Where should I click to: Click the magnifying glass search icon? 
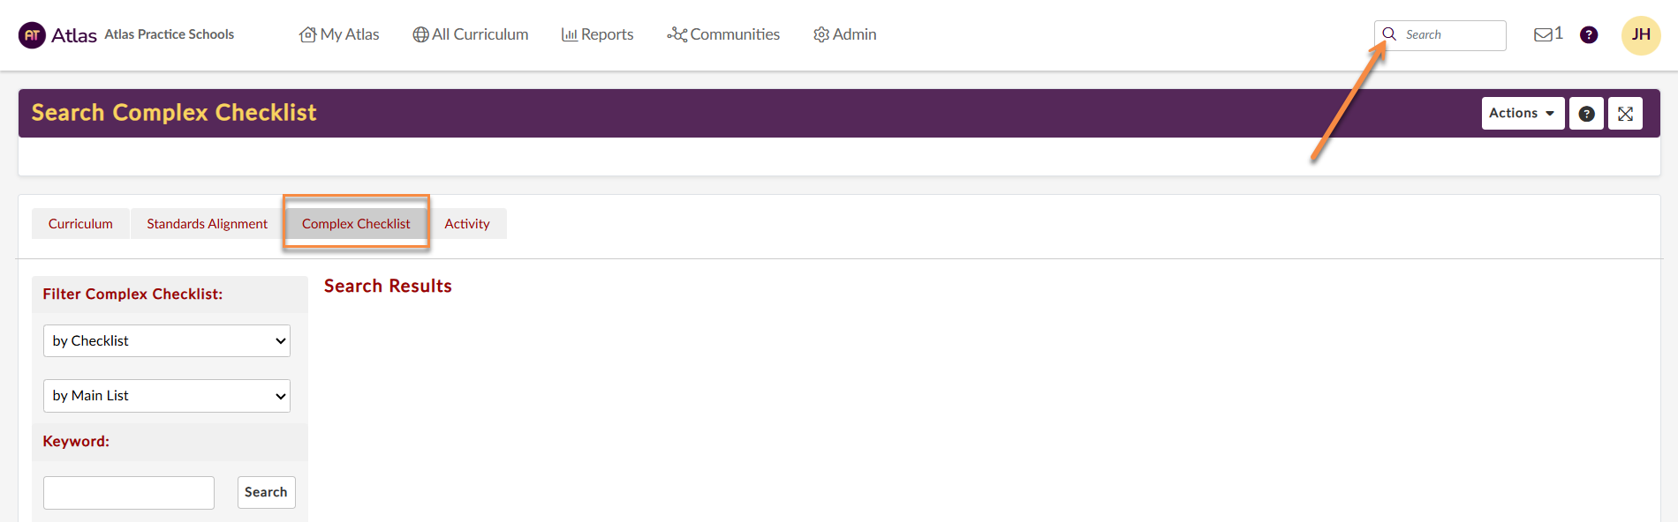pos(1389,34)
